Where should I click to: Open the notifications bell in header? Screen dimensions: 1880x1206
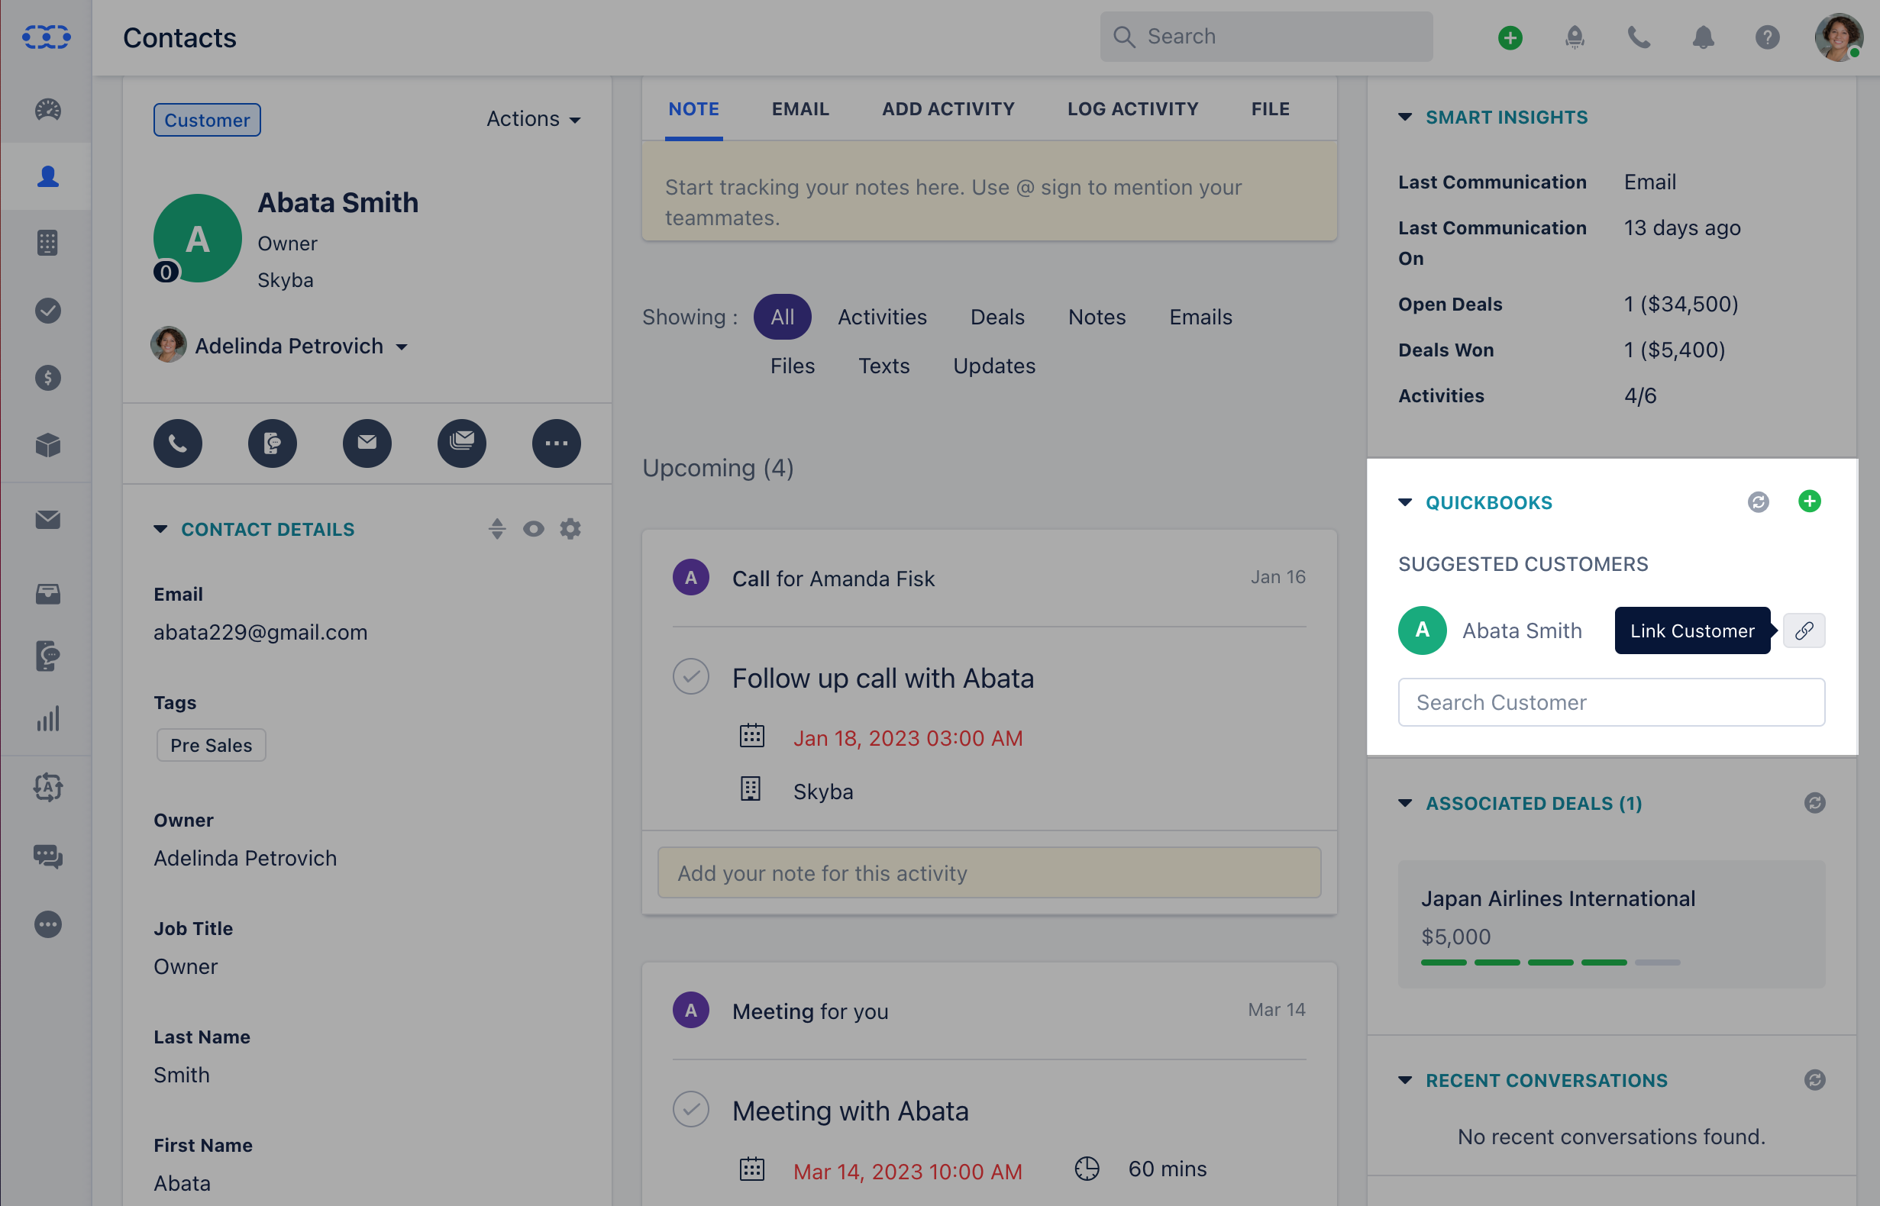tap(1703, 37)
